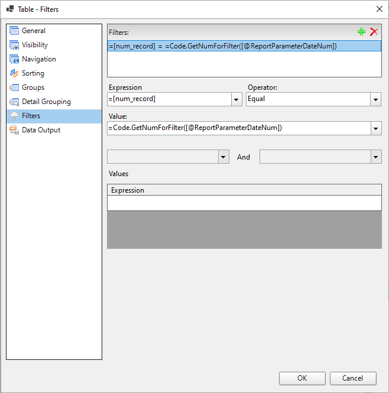Screen dimensions: 389x393
Task: Select the Navigation page icon
Action: tap(14, 59)
